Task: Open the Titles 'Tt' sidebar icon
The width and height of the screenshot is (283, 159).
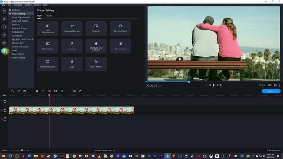Action: pos(4,35)
